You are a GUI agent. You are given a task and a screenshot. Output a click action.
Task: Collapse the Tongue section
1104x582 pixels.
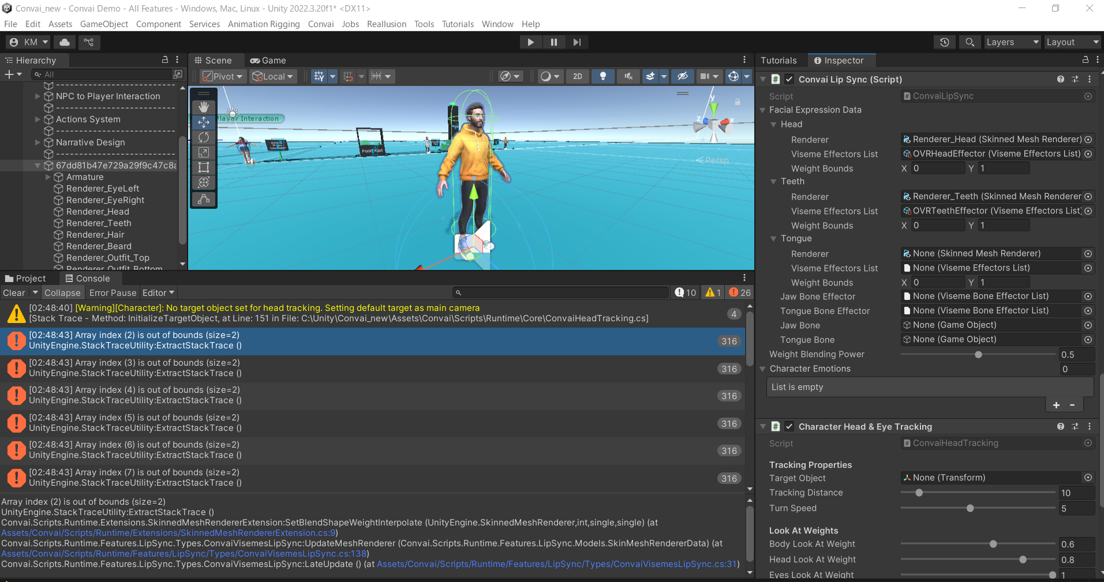[773, 238]
